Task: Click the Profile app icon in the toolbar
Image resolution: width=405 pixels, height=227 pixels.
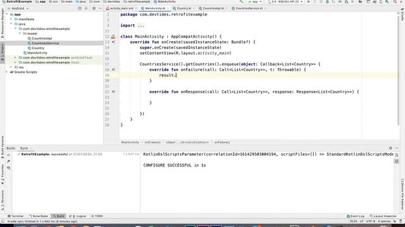Action: (x=340, y=2)
